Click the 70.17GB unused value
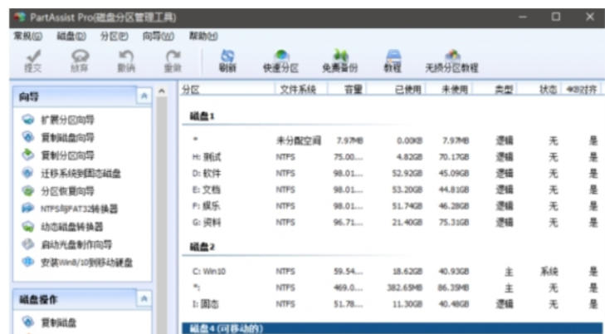This screenshot has height=334, width=605. click(x=454, y=157)
